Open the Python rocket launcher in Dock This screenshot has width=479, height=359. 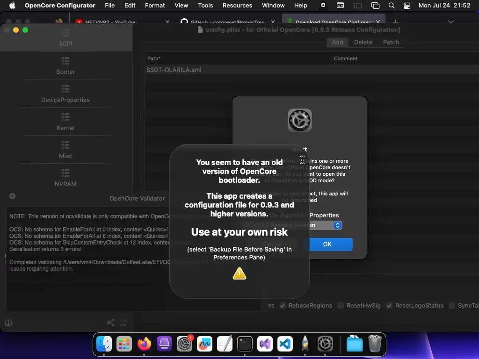coord(305,344)
